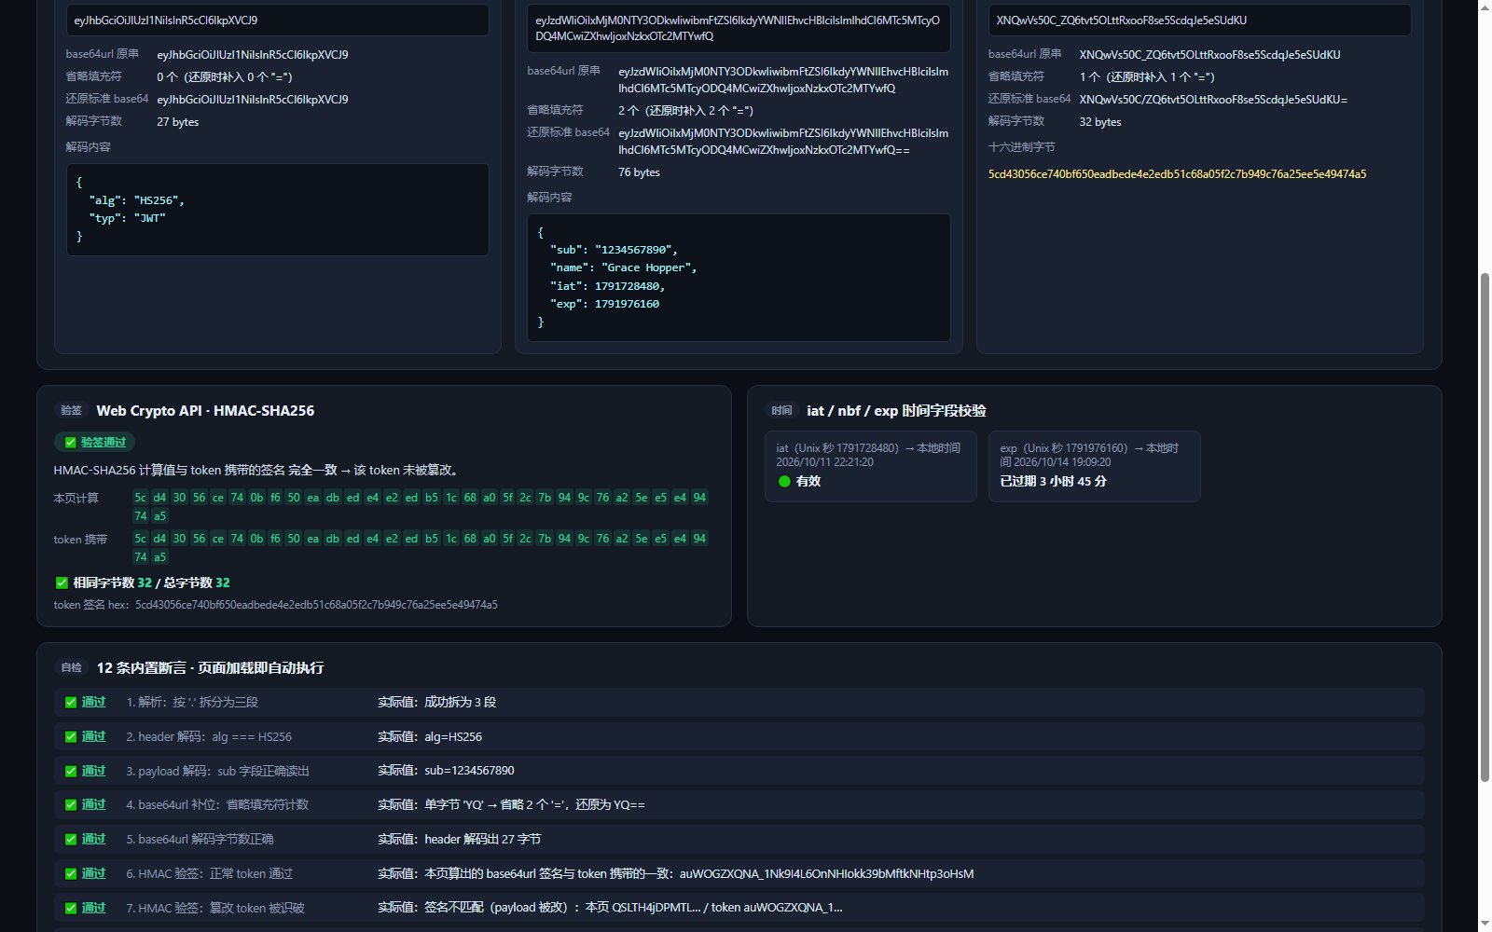Click the check icon beside 相同字节数 32
Screen dimensions: 1492x932
tap(62, 582)
